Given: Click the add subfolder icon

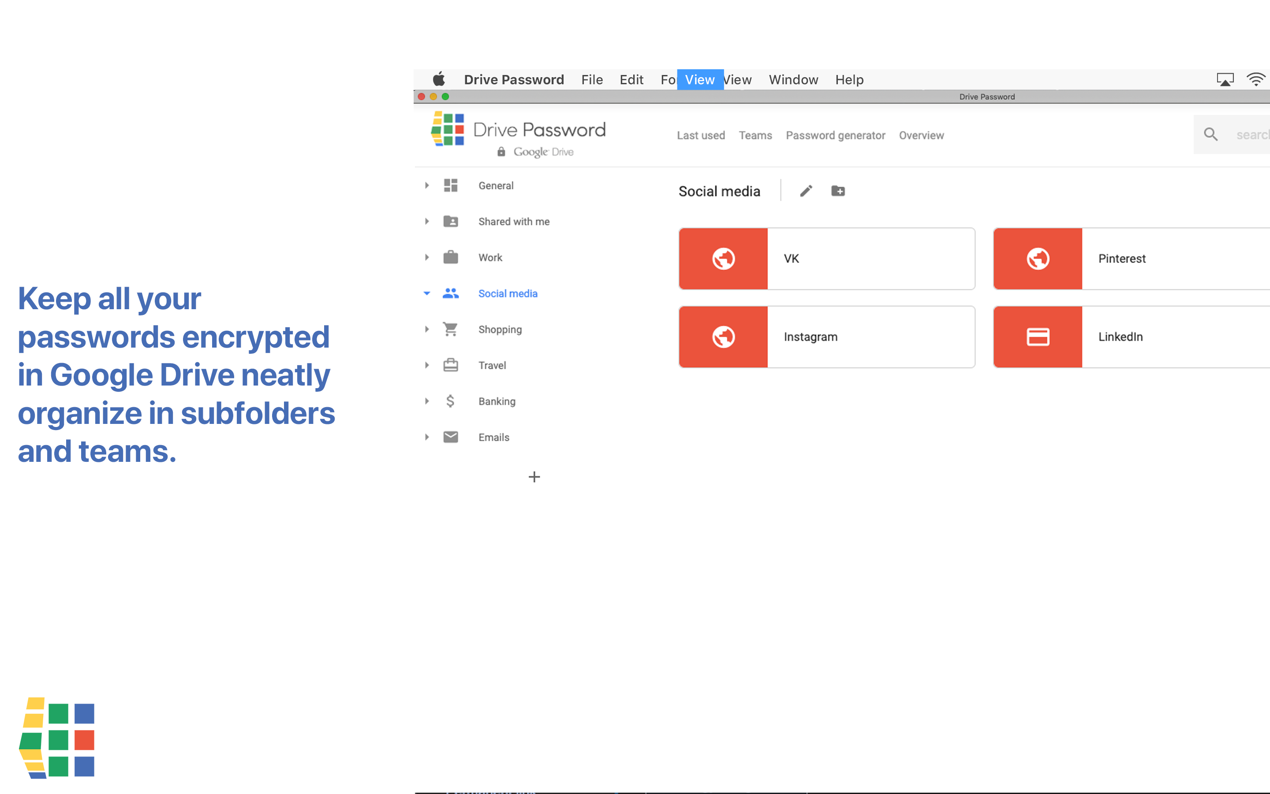Looking at the screenshot, I should tap(838, 191).
